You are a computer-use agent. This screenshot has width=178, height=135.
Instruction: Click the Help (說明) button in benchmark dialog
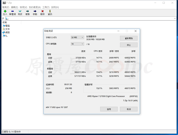click(x=109, y=109)
